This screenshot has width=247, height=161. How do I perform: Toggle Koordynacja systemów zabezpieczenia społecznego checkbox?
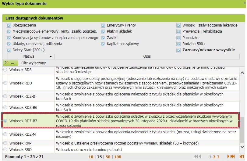pos(9,38)
